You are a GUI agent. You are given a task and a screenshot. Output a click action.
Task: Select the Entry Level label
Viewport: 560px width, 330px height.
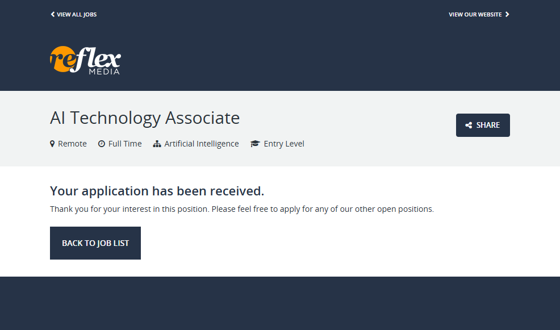pyautogui.click(x=284, y=144)
